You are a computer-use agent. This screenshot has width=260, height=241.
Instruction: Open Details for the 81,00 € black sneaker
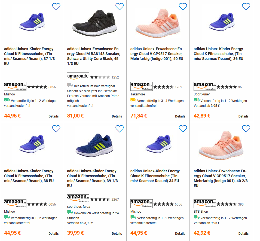coord(117,116)
